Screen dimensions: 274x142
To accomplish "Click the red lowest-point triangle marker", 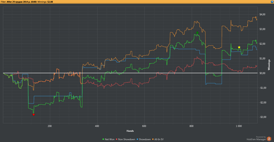I will (x=34, y=115).
